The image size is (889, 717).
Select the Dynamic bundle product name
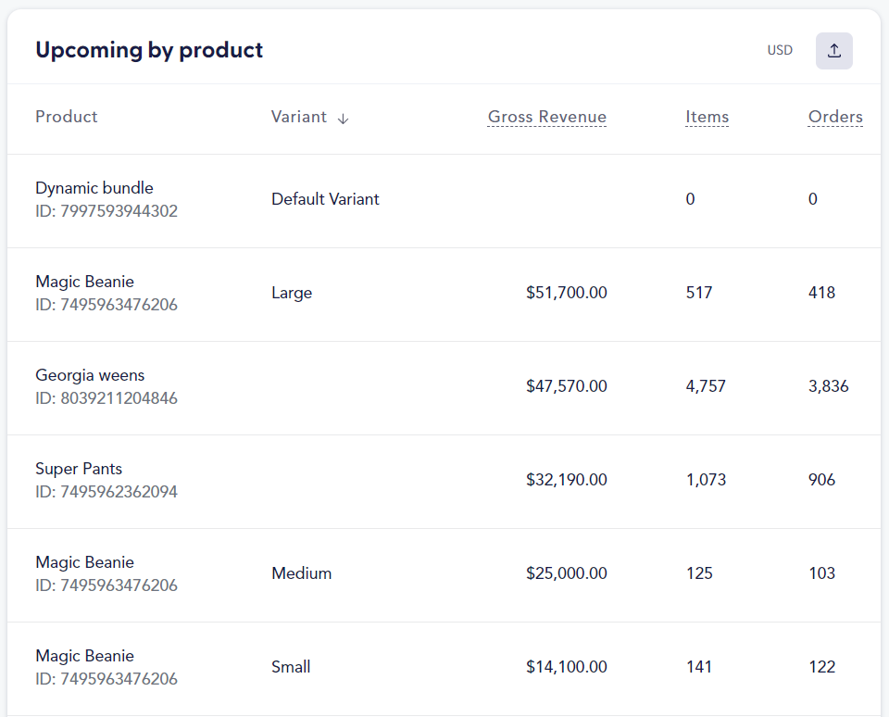(x=94, y=188)
